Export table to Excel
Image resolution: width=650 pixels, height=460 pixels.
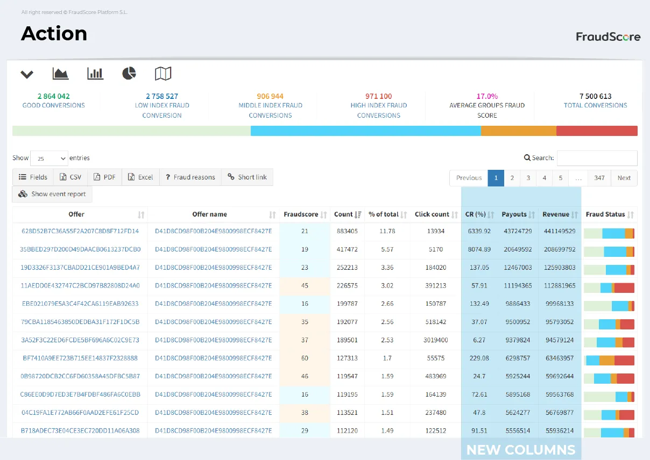pyautogui.click(x=140, y=177)
